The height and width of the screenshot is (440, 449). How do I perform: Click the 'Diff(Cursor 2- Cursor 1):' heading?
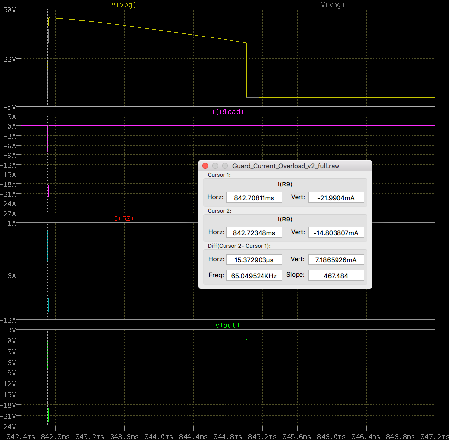[x=239, y=246]
